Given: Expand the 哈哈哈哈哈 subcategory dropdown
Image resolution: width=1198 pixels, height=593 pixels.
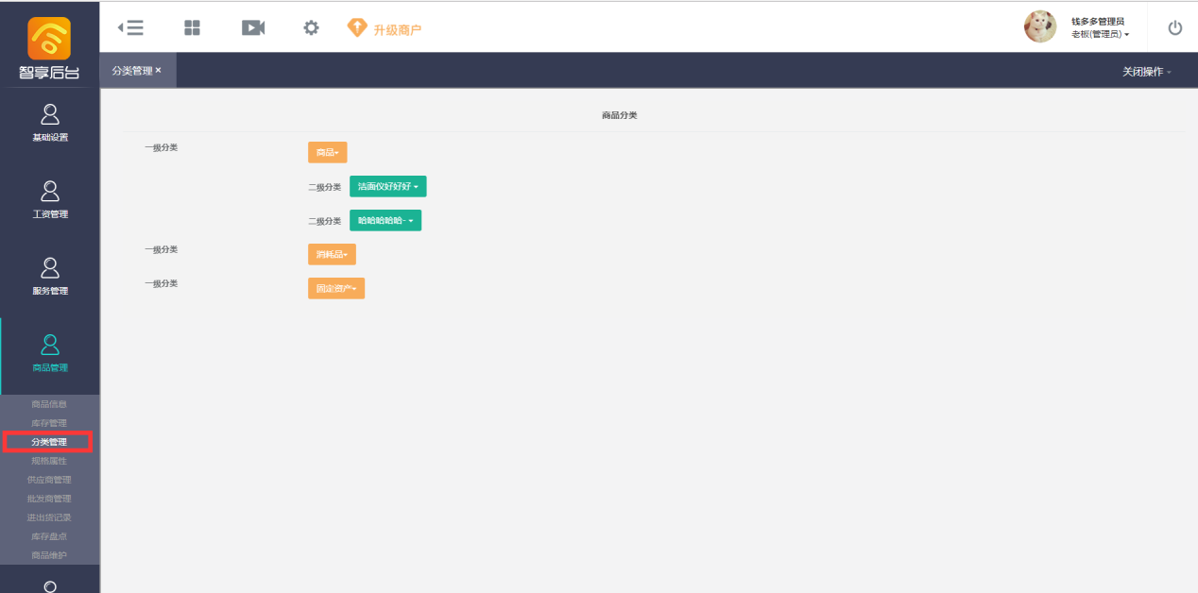Looking at the screenshot, I should [x=385, y=221].
